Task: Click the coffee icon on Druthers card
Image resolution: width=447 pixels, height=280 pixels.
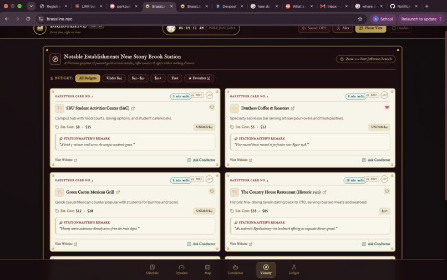Action: 234,108
